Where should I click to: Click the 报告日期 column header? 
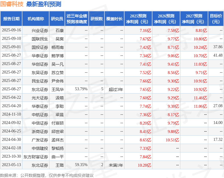click(11, 19)
